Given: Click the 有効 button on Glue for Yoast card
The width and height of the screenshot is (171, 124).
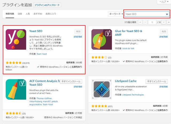Looking at the screenshot, I should tap(164, 32).
